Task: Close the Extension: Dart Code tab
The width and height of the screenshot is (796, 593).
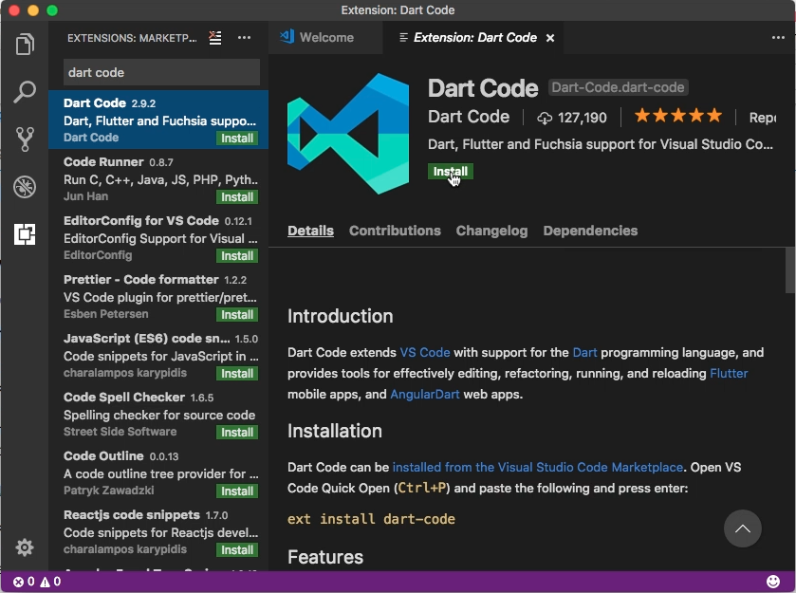Action: pyautogui.click(x=549, y=38)
